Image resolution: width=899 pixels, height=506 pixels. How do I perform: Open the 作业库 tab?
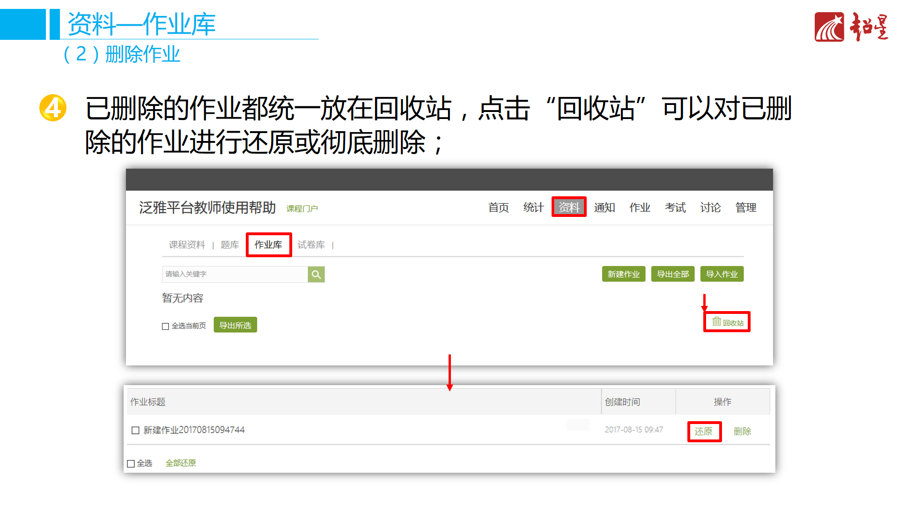[x=268, y=245]
